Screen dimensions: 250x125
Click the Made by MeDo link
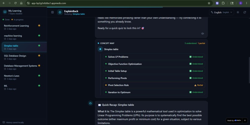click(234, 120)
